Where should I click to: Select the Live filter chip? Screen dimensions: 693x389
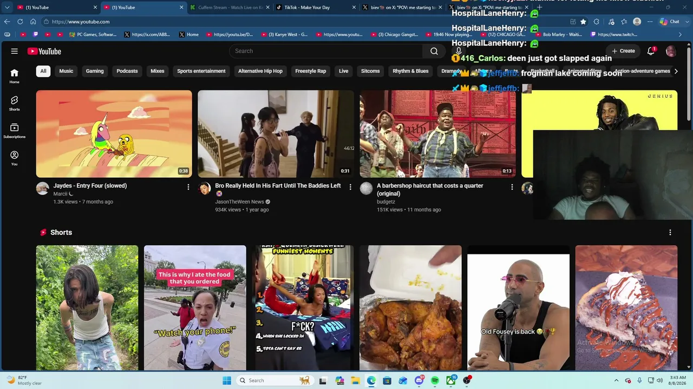tap(344, 71)
